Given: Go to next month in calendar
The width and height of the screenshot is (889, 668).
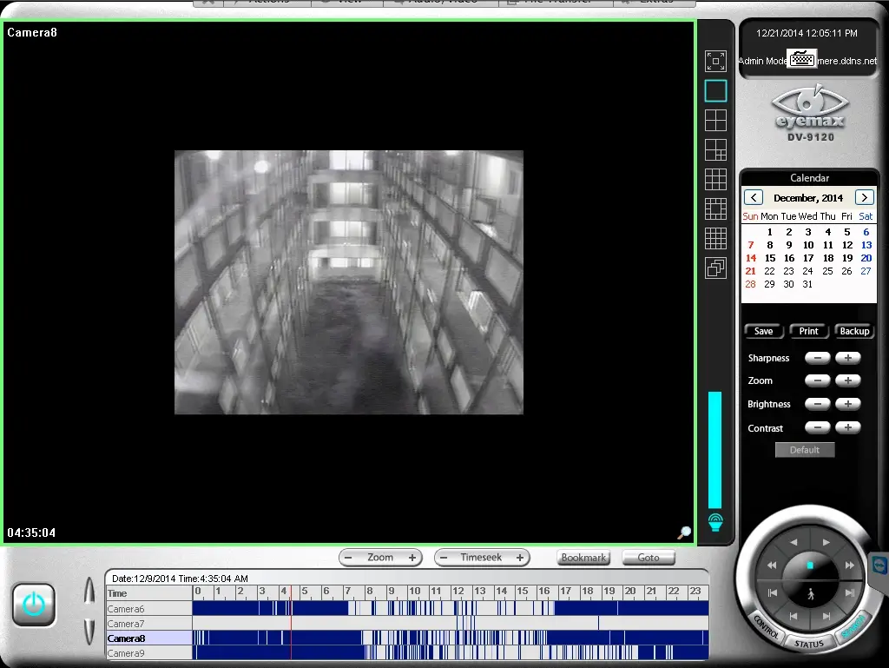Looking at the screenshot, I should coord(864,198).
